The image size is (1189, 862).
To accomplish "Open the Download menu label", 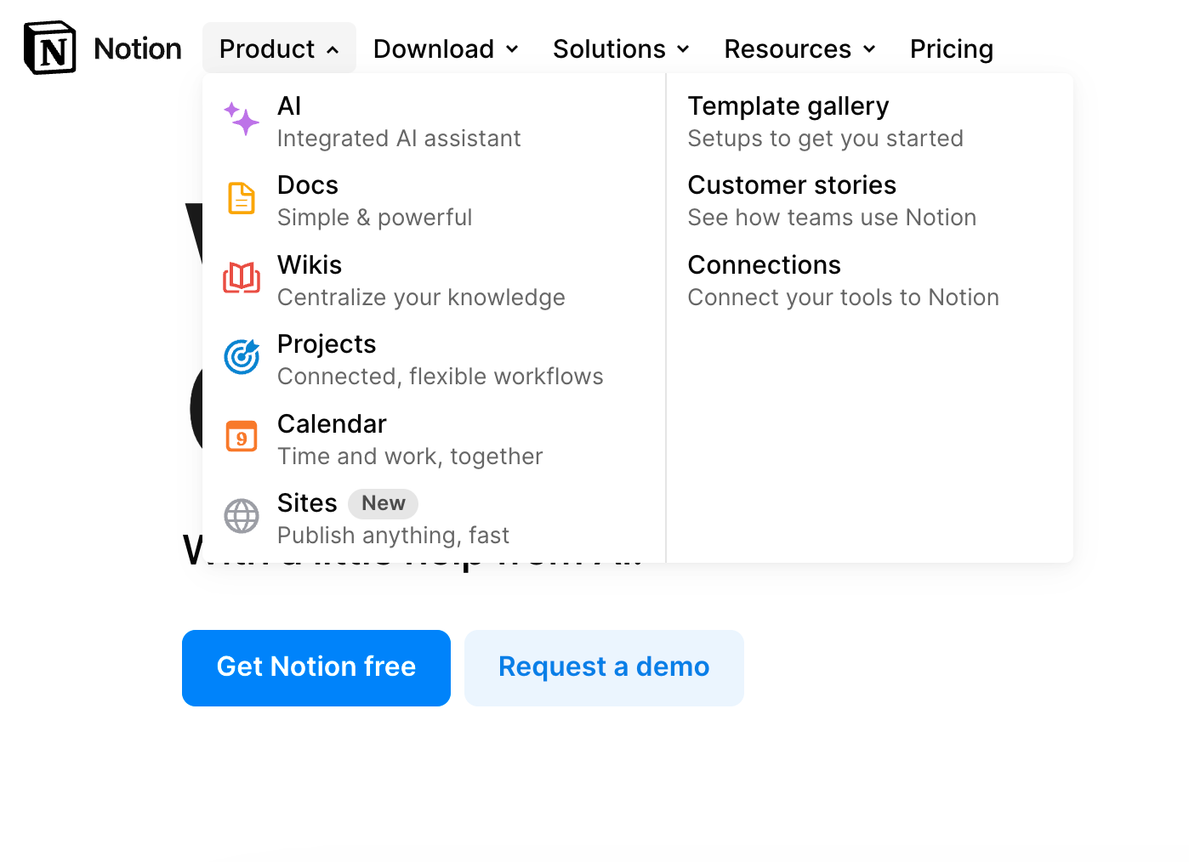I will click(434, 48).
